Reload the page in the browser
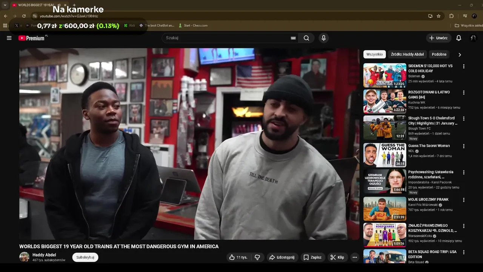 point(24,16)
